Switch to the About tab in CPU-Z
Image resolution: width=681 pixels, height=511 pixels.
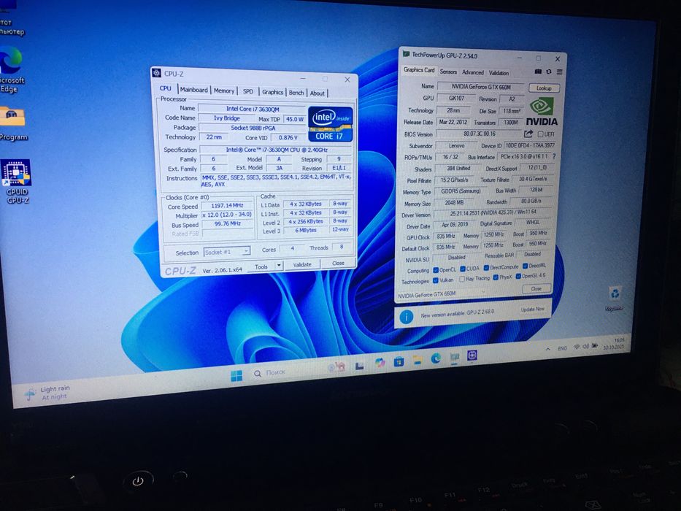[318, 93]
